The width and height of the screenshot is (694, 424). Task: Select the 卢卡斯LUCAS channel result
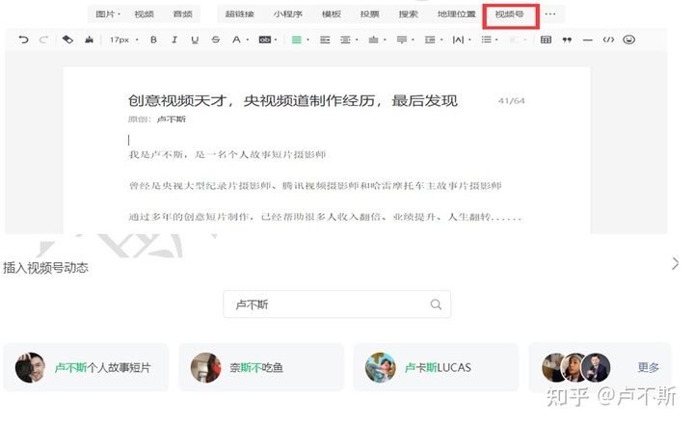[436, 367]
